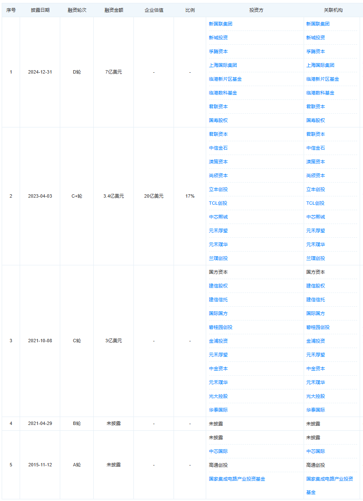Select the B轮 round cell
Screen dimensions: 363x501
pyautogui.click(x=77, y=424)
